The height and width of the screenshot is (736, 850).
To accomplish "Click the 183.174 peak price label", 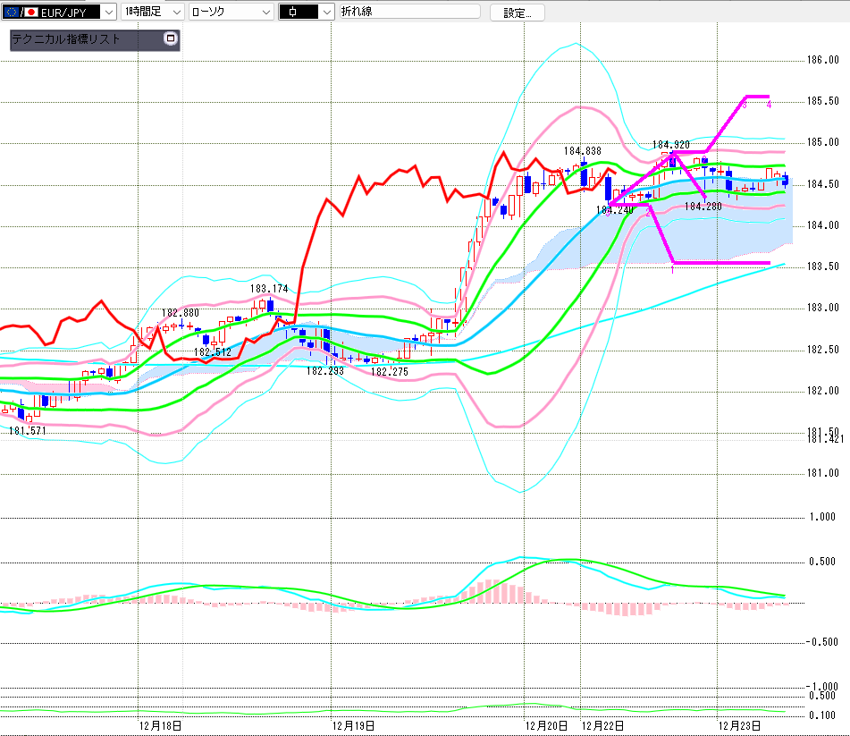I will click(x=269, y=289).
